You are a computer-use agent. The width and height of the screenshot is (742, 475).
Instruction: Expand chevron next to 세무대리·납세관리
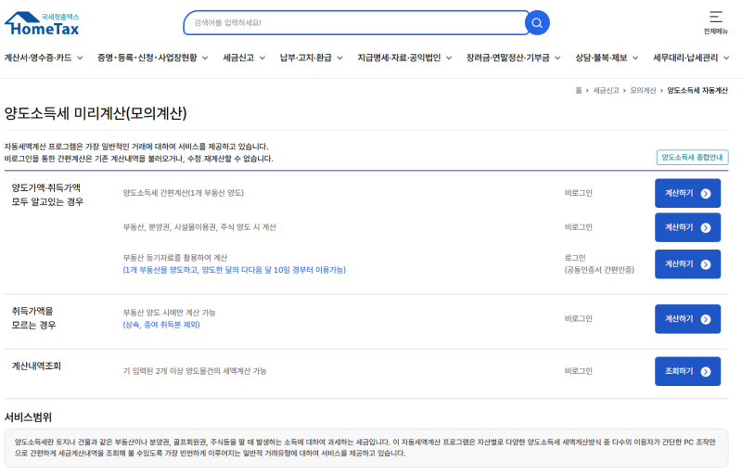[x=726, y=58]
